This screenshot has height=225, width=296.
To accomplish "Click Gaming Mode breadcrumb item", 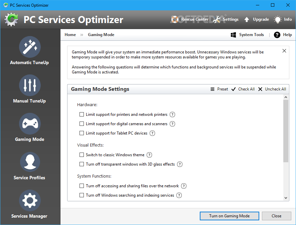I will 101,35.
